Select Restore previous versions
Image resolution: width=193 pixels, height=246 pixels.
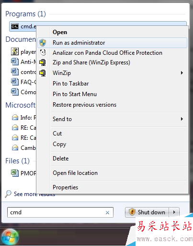point(85,105)
